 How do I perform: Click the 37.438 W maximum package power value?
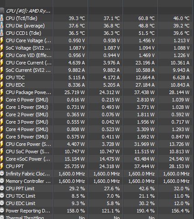pos(144,93)
